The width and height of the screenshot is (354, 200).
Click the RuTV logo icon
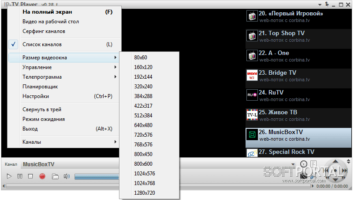click(252, 95)
